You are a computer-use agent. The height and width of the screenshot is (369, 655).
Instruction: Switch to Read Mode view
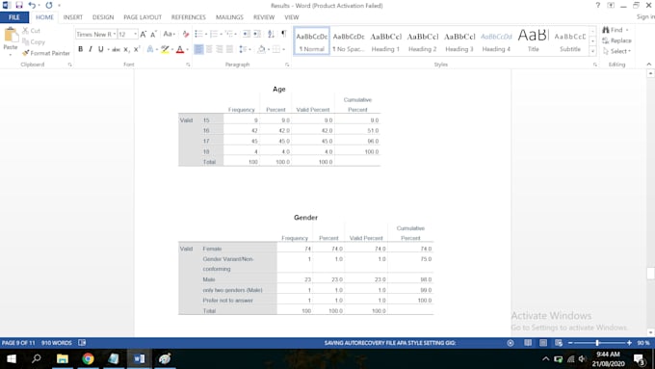tap(528, 343)
